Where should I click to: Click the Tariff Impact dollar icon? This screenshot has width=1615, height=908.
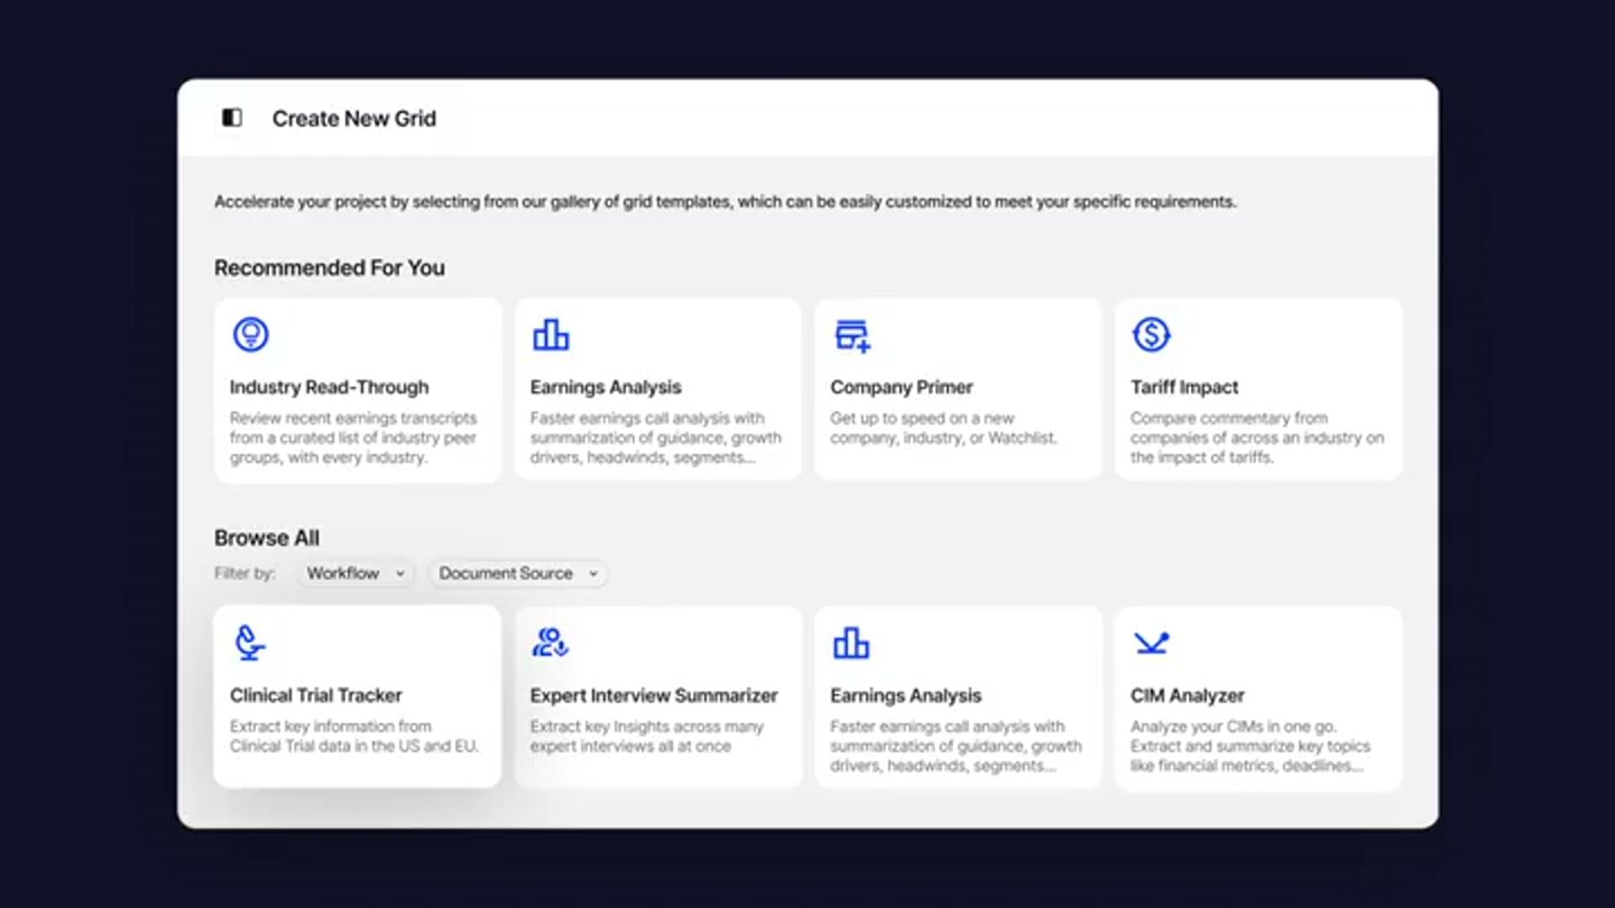[1151, 335]
